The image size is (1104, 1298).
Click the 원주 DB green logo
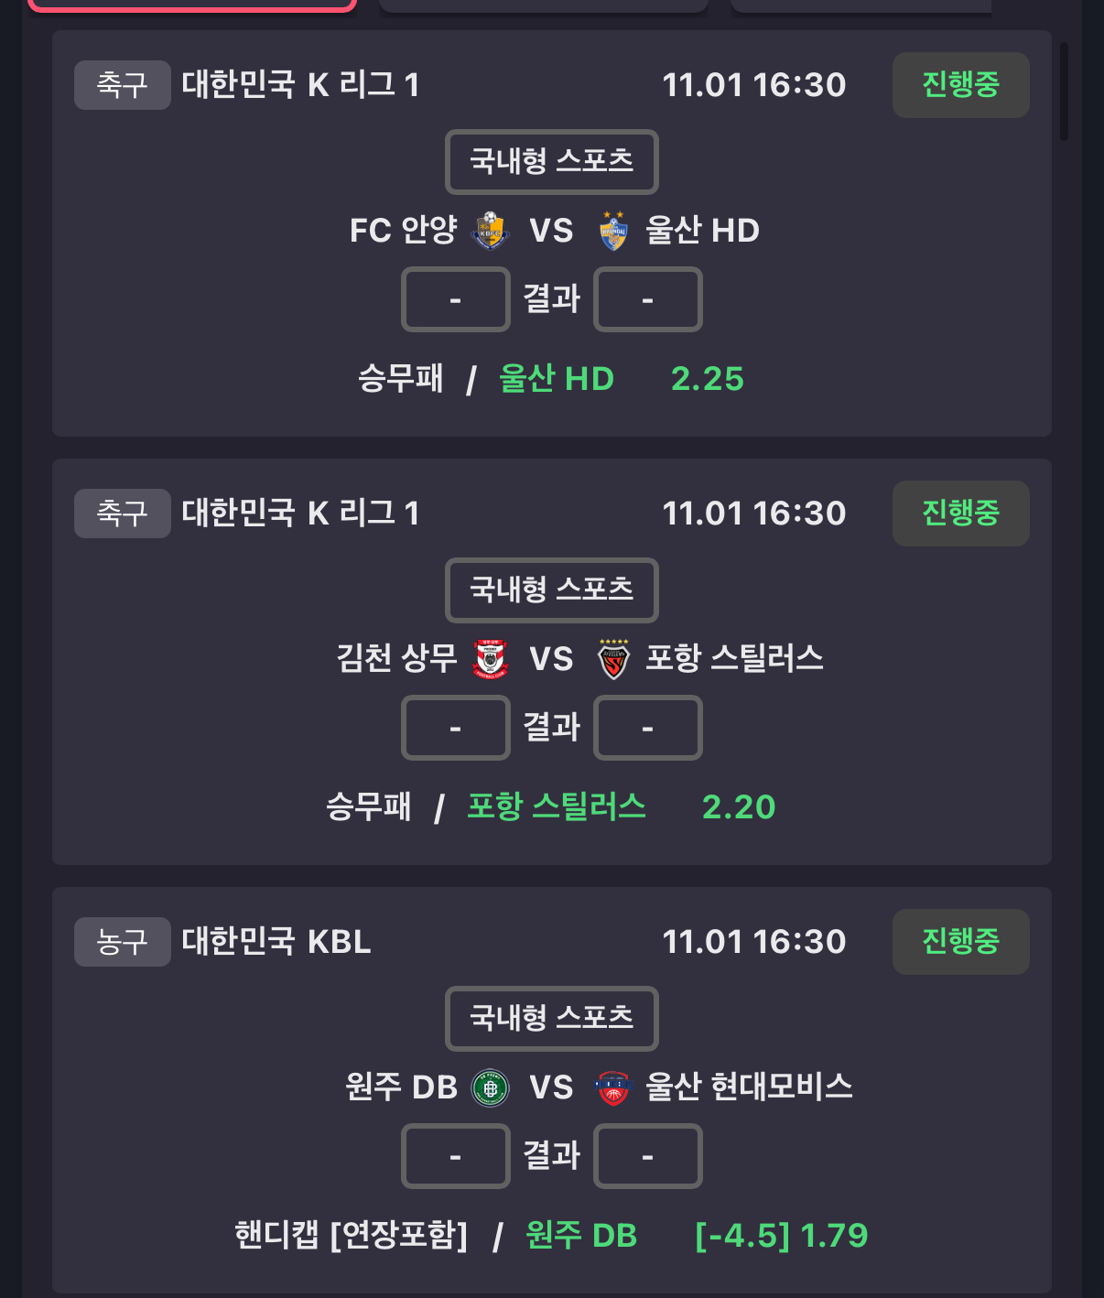pos(490,1087)
